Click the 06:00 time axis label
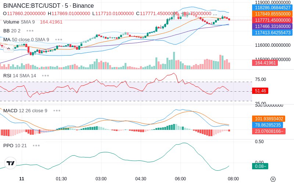 180,179
